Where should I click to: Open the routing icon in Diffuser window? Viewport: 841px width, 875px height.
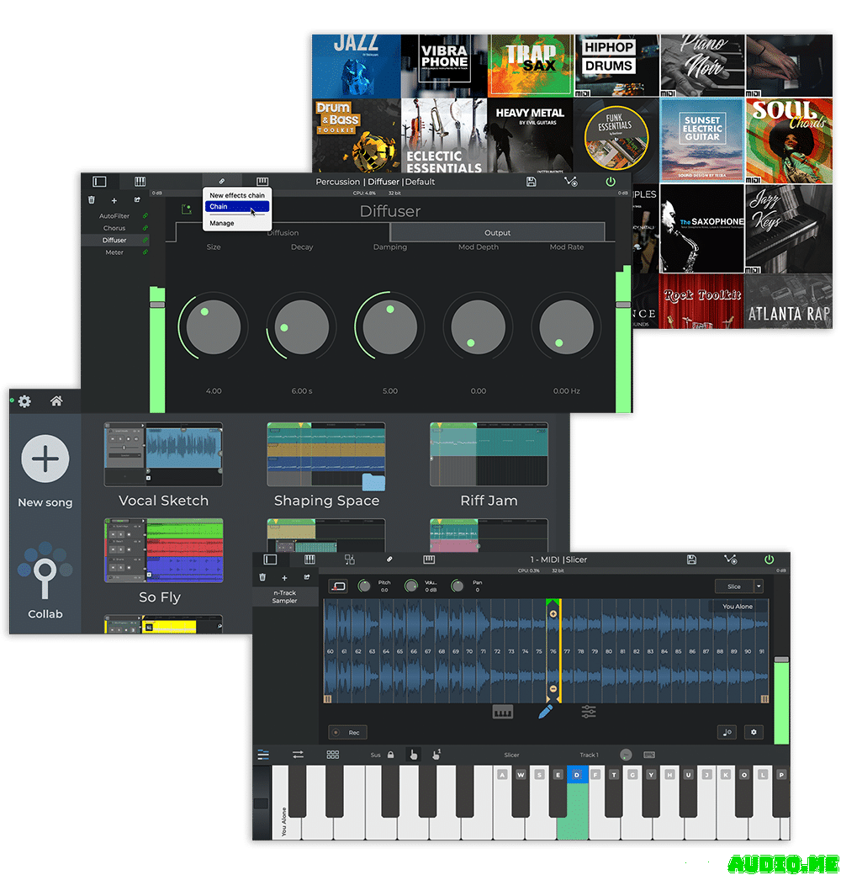click(570, 182)
